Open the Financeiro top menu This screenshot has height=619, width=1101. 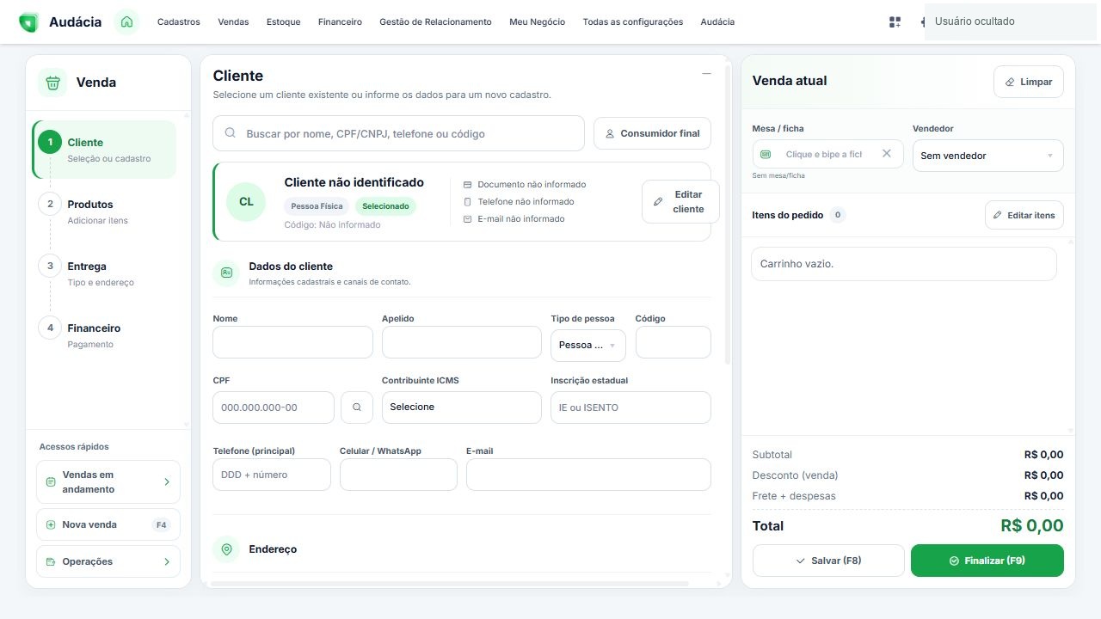(340, 22)
